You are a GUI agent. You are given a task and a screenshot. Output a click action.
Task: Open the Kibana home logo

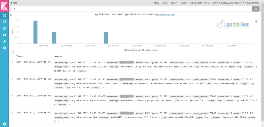point(5,6)
